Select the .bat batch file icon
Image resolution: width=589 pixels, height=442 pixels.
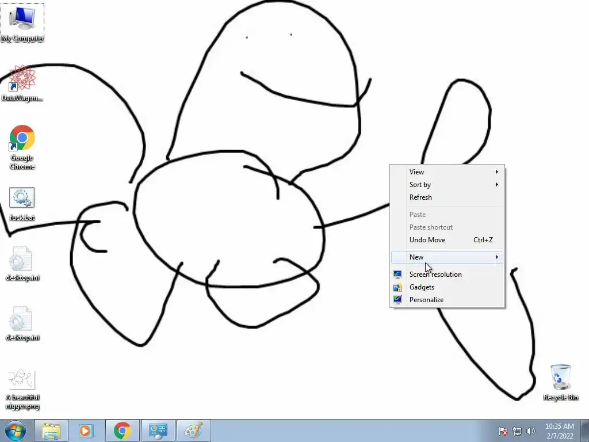click(22, 204)
